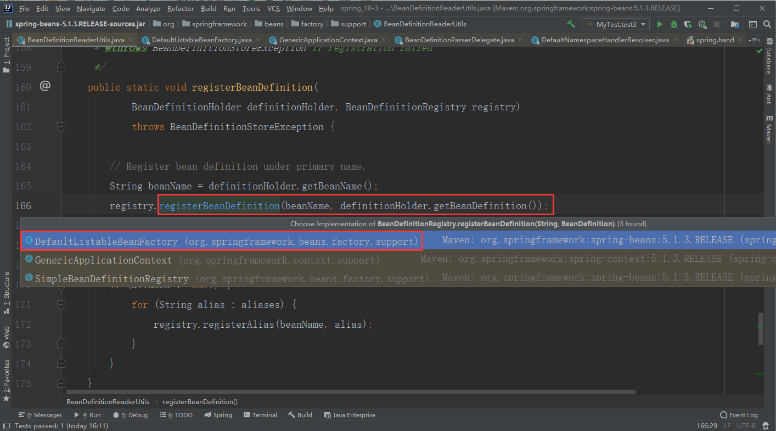Choose GenericApplicationContext implementation in popup
This screenshot has height=431, width=776.
(x=398, y=260)
